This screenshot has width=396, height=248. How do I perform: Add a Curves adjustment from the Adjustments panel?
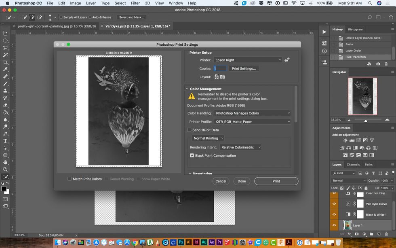click(358, 140)
